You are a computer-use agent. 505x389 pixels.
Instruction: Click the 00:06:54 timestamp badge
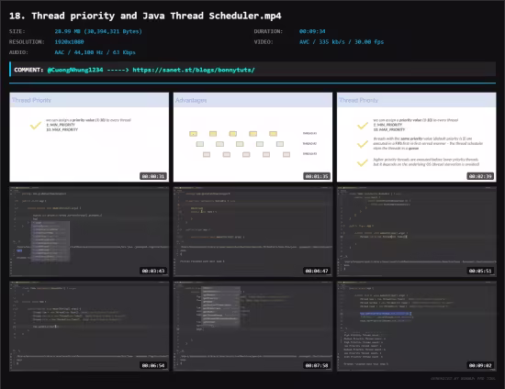(x=153, y=365)
